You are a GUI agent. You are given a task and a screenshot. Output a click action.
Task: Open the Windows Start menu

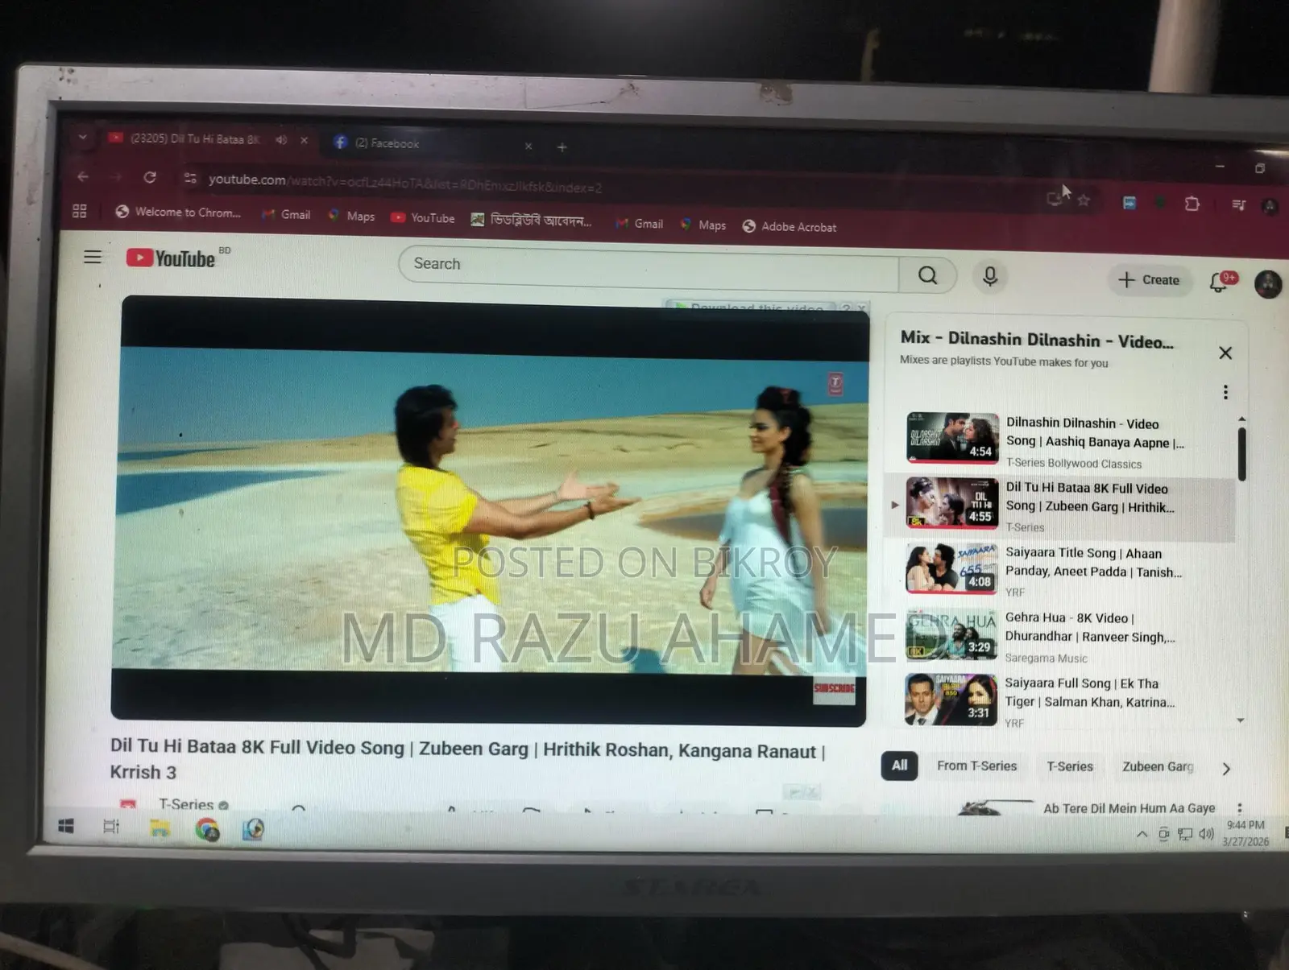point(67,826)
